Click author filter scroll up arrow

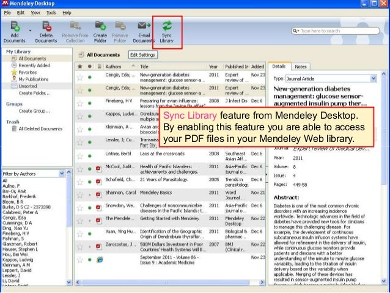pyautogui.click(x=69, y=172)
